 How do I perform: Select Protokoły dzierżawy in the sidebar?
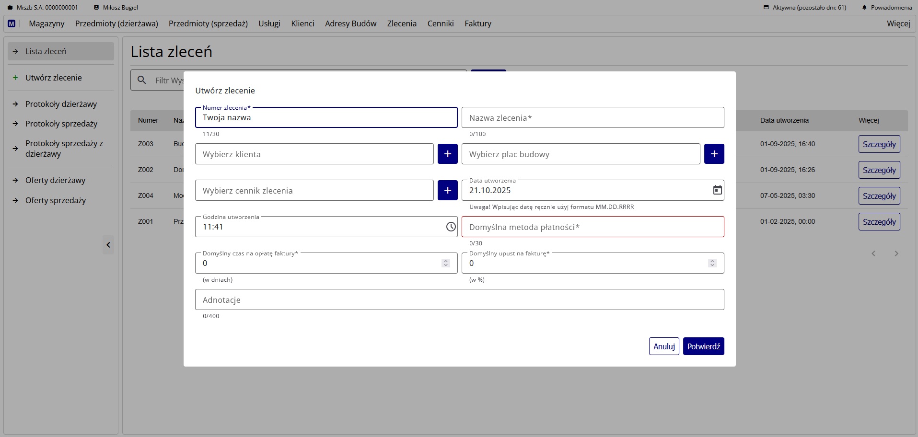(61, 104)
